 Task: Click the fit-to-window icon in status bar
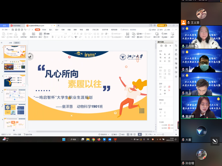point(146,134)
